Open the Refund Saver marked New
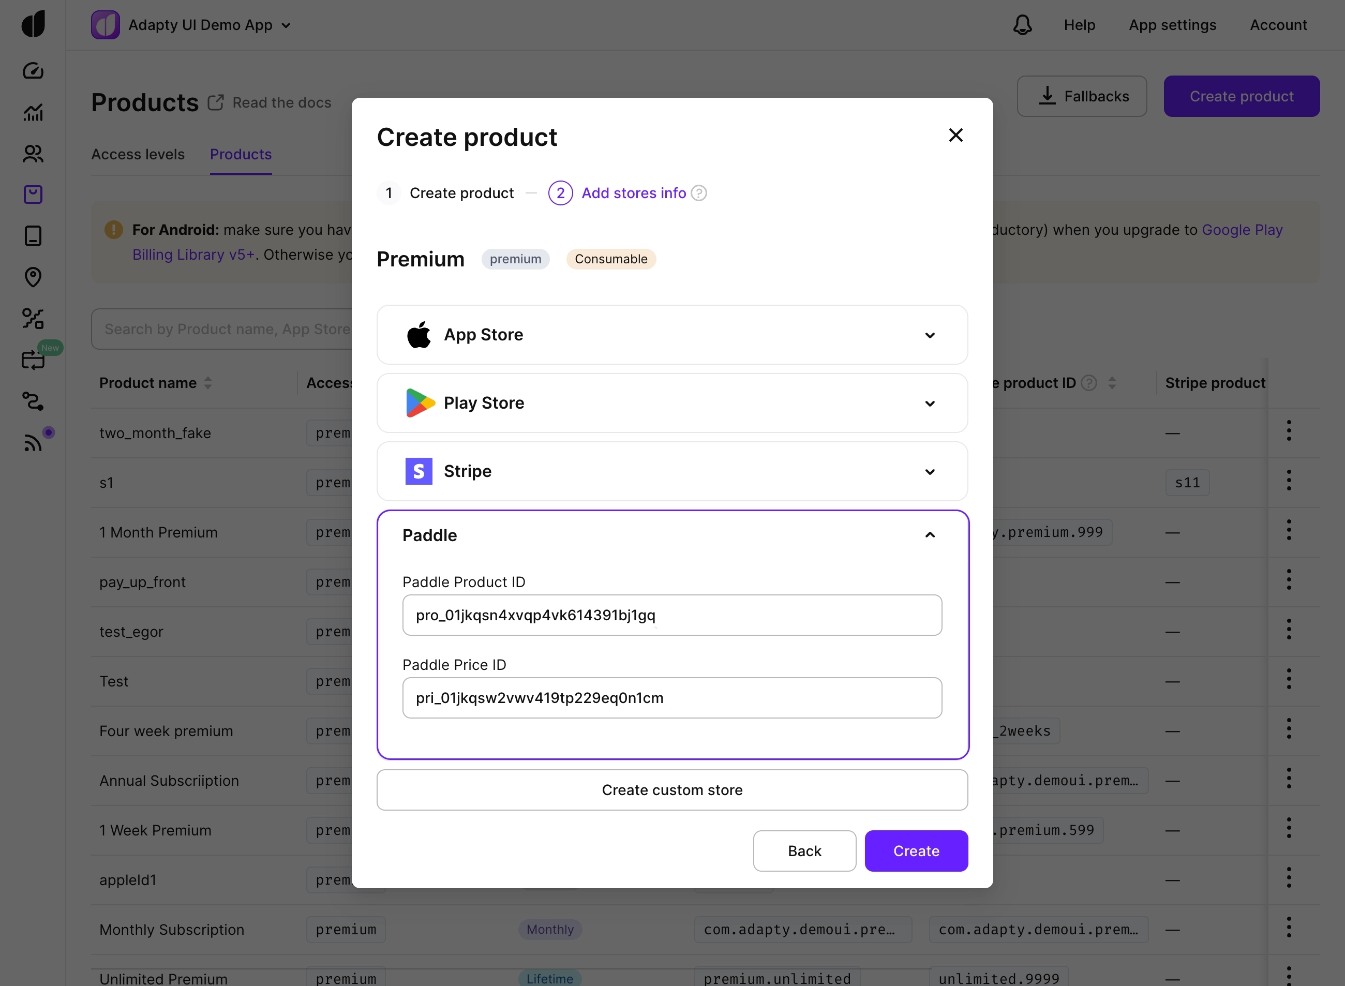This screenshot has height=986, width=1345. point(34,360)
